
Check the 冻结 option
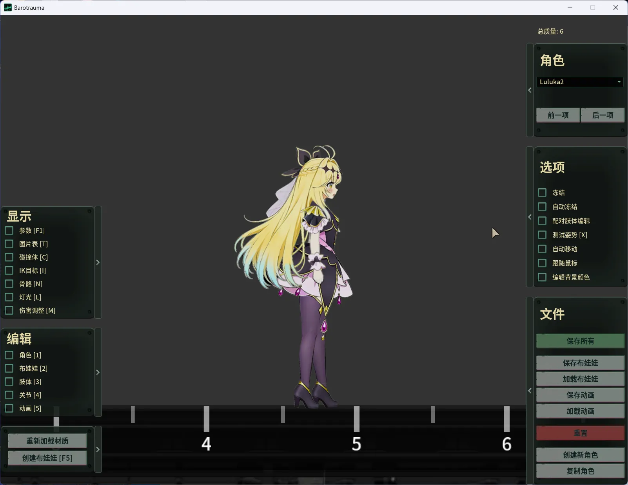click(x=542, y=193)
